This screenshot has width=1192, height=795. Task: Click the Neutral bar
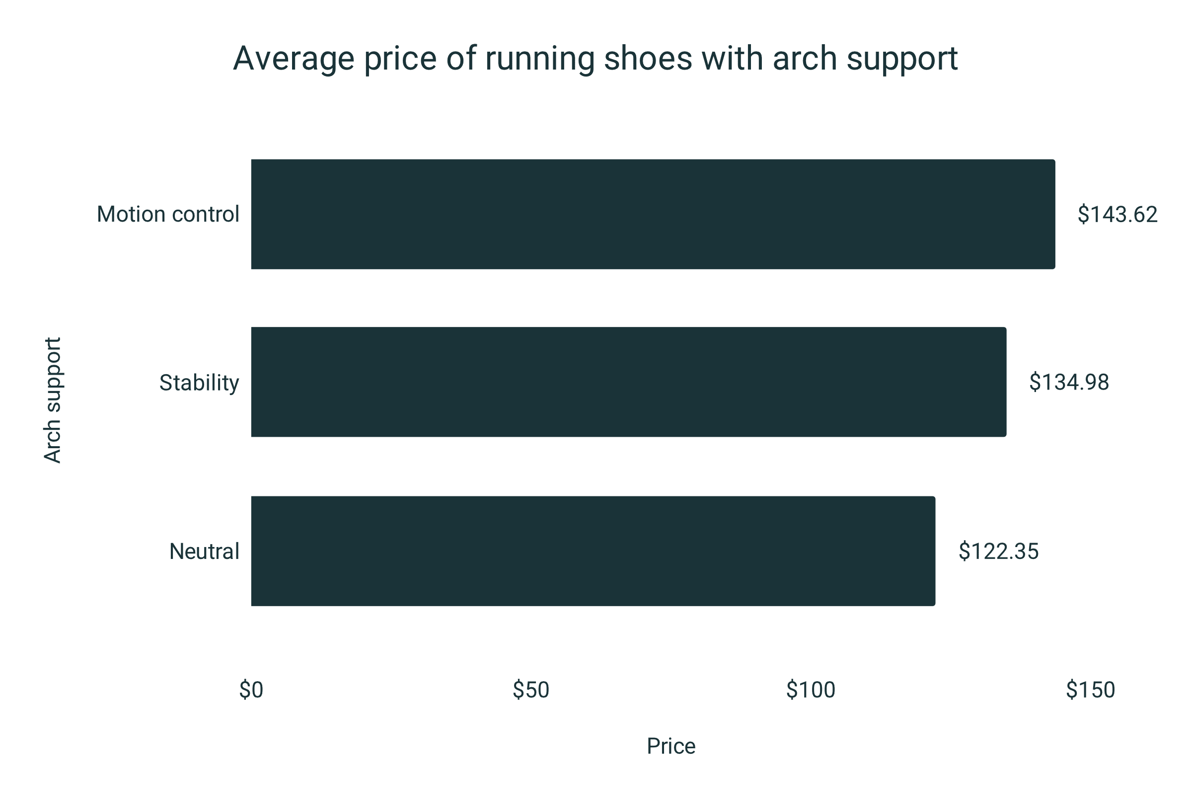[x=593, y=551]
